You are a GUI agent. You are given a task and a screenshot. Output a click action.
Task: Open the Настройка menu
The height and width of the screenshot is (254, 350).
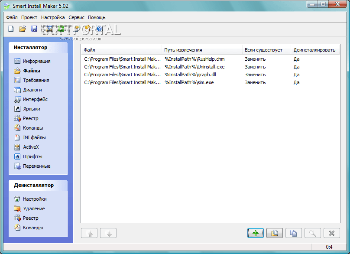coord(53,17)
